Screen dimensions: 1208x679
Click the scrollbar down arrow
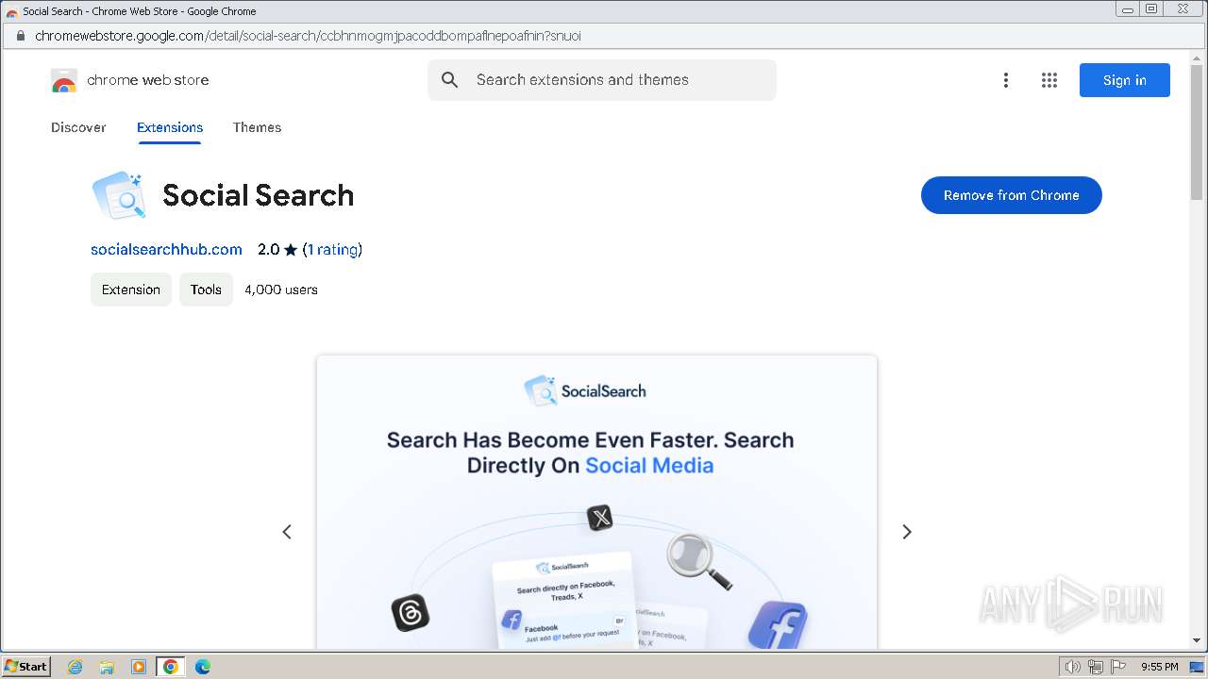[x=1198, y=641]
